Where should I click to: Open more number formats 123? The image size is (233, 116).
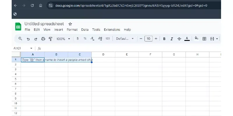tap(107, 39)
